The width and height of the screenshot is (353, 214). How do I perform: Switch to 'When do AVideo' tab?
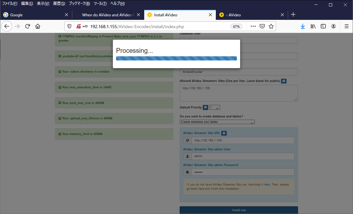(108, 15)
